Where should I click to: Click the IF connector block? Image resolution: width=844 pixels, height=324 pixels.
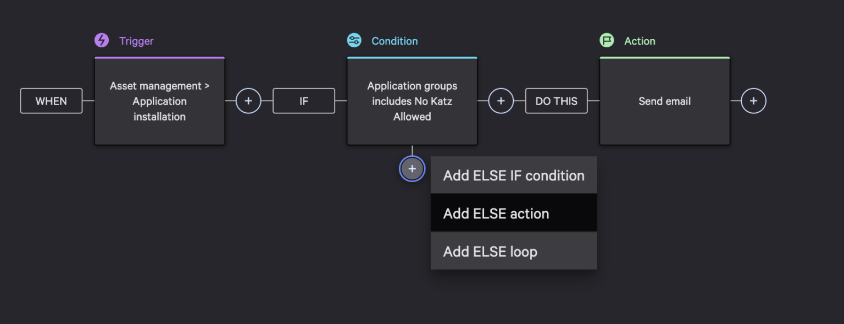303,101
